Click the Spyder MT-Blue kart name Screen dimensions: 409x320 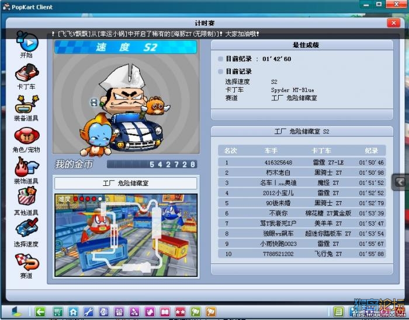(292, 90)
